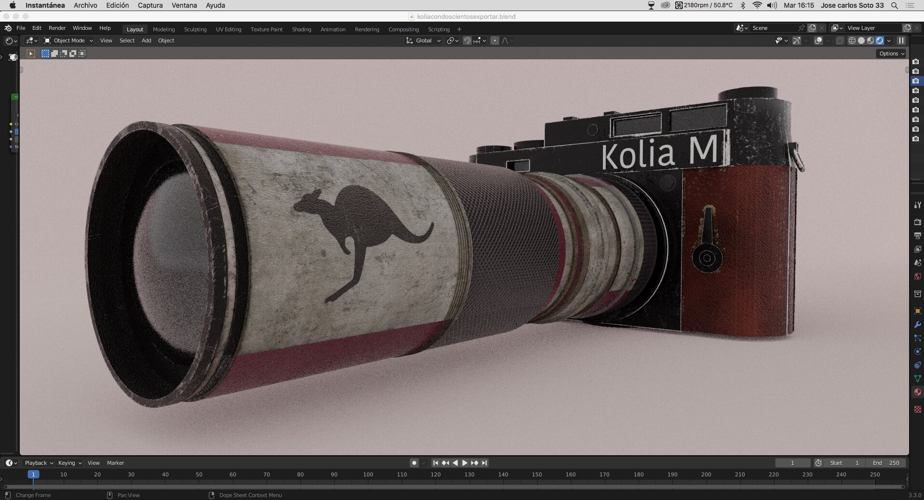Open the Scene properties tab
Viewport: 924px width, 500px height.
(x=917, y=263)
